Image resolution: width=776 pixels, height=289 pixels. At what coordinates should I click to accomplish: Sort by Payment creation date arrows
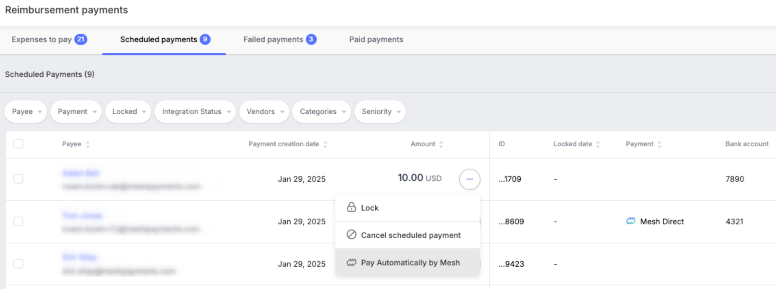tap(325, 144)
